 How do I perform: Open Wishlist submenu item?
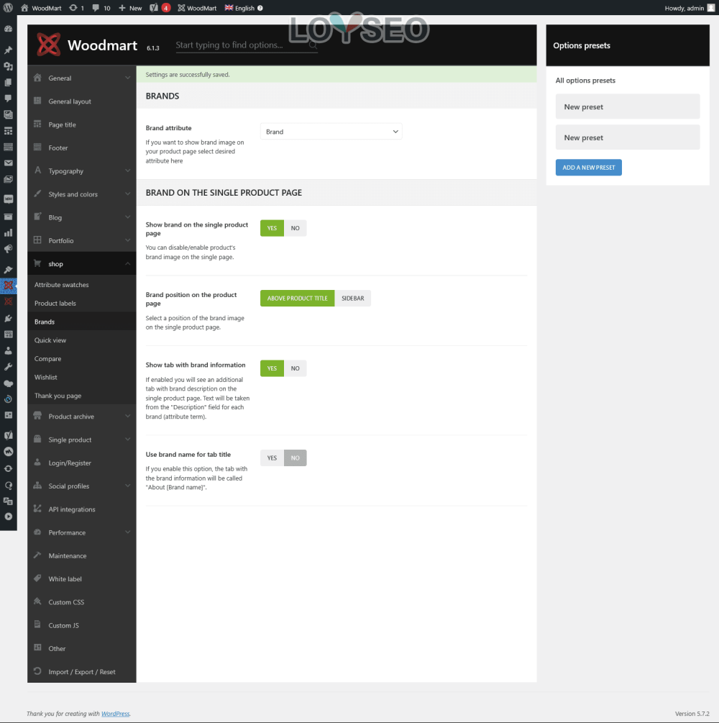point(81,377)
